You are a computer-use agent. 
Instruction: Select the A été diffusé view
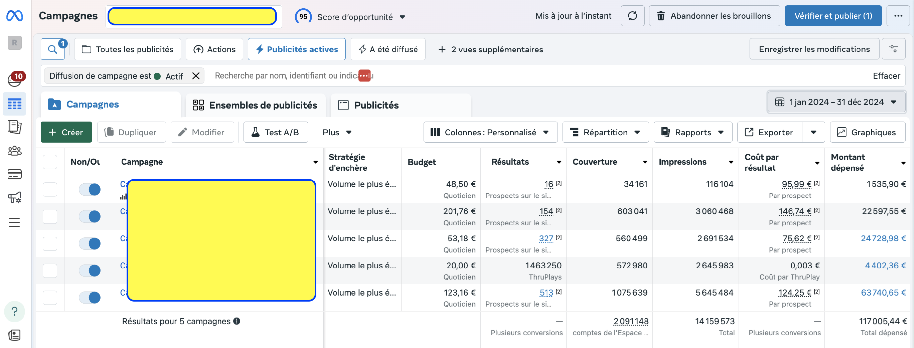[x=388, y=49]
